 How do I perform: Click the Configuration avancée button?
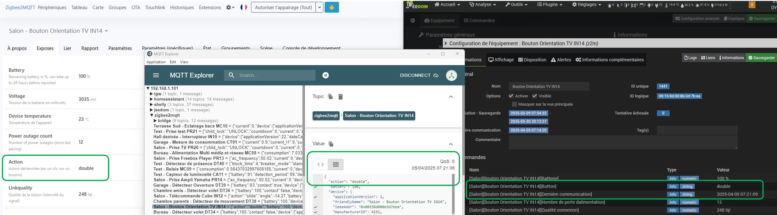coord(697,19)
